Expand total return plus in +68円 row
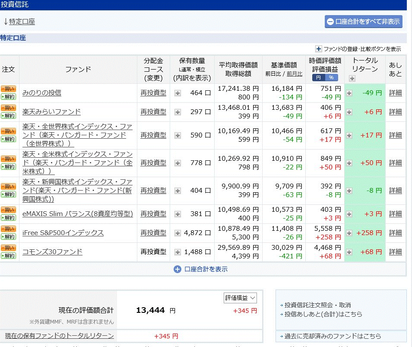Viewport: 412px width, 347px height. [x=349, y=252]
